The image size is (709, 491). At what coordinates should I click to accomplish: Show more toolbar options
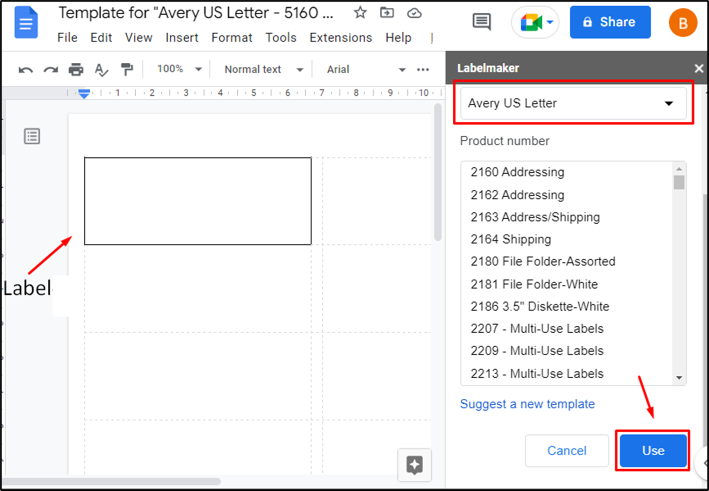(423, 70)
